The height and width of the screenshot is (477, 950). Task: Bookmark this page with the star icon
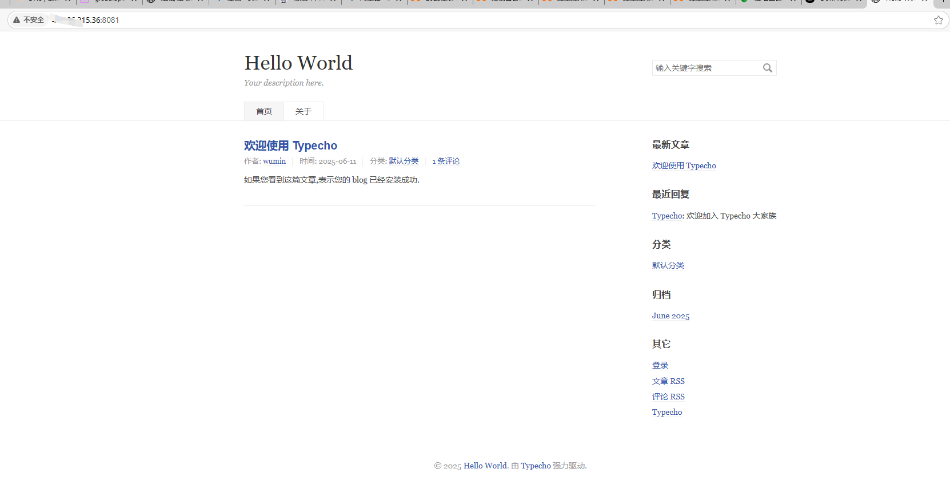click(938, 20)
